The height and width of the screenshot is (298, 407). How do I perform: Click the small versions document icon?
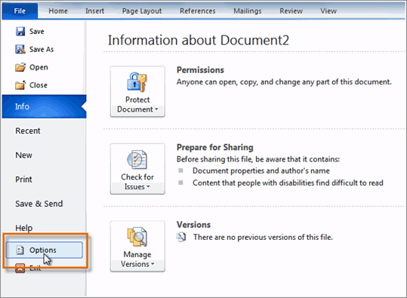pos(181,237)
